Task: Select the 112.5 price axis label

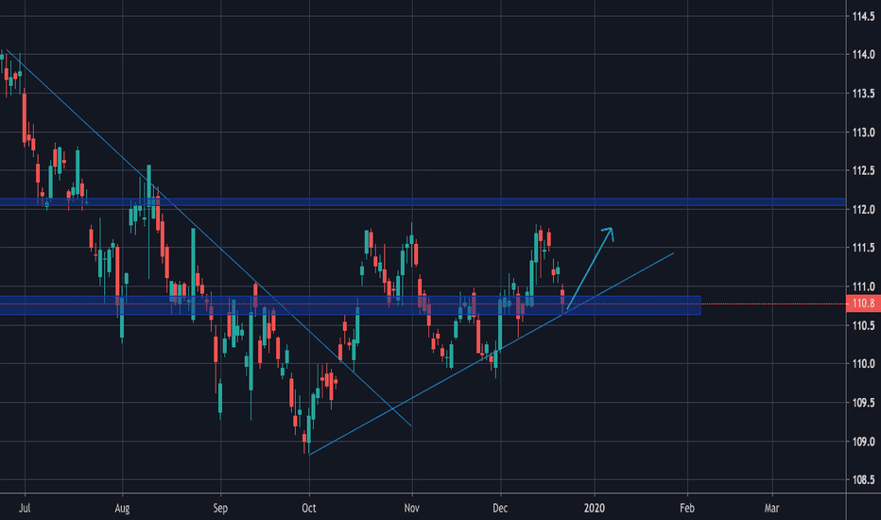Action: pos(864,170)
